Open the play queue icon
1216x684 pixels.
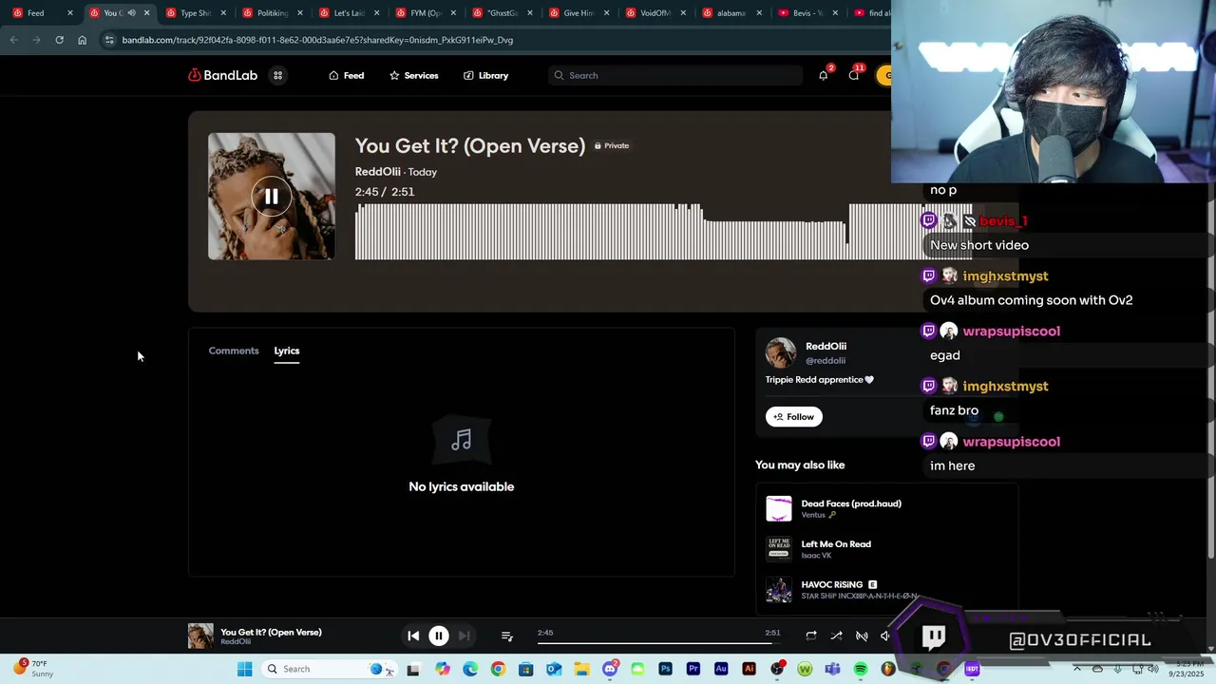[x=507, y=636]
